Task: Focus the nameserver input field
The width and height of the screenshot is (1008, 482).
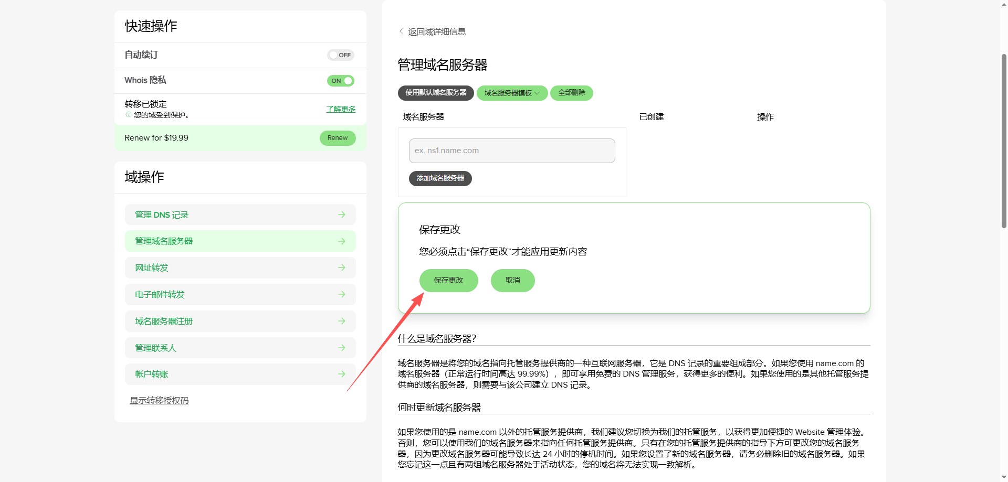Action: [512, 151]
